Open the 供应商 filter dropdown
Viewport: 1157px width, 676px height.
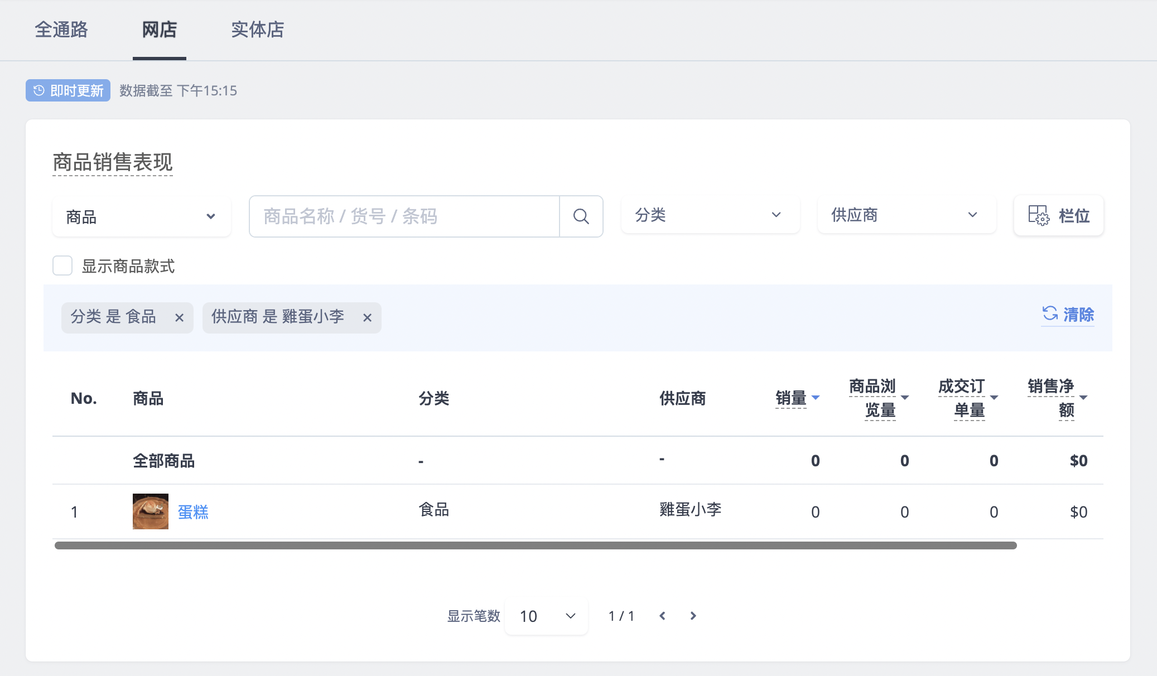click(907, 215)
